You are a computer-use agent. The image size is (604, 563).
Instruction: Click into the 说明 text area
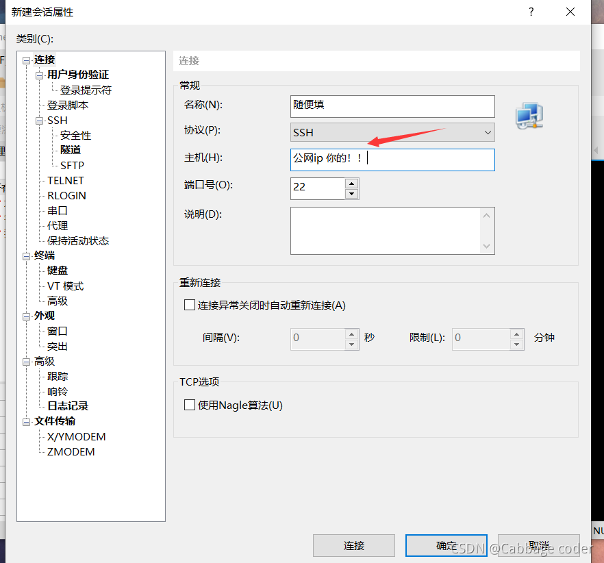click(392, 231)
